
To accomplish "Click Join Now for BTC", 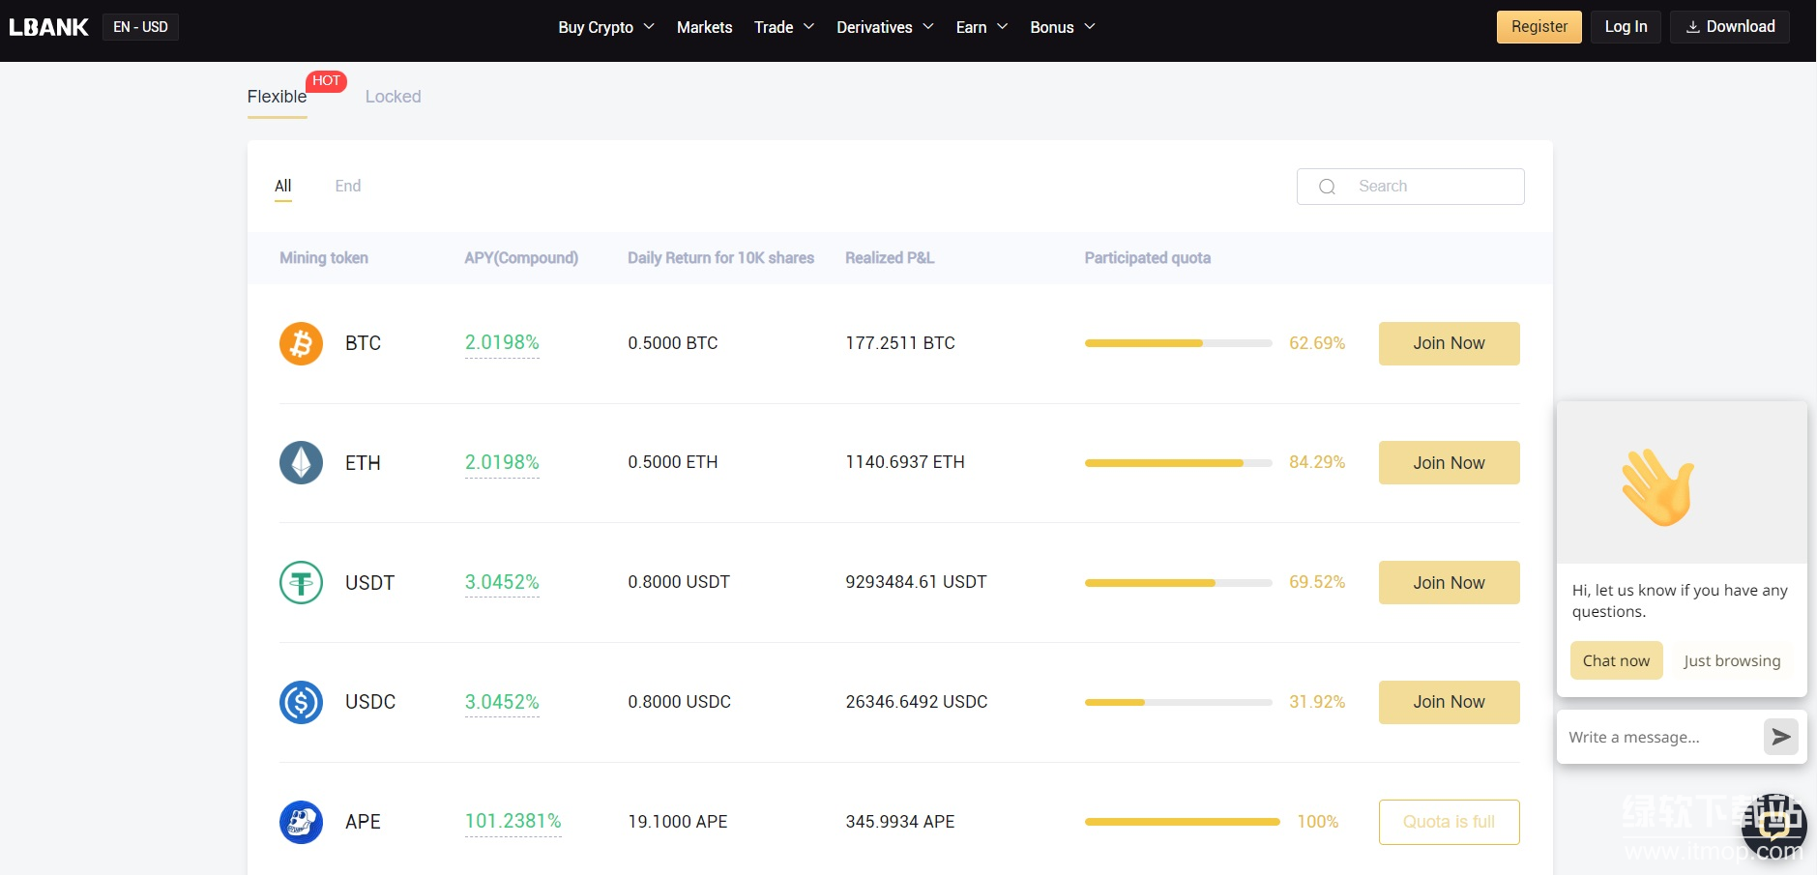I will point(1448,343).
